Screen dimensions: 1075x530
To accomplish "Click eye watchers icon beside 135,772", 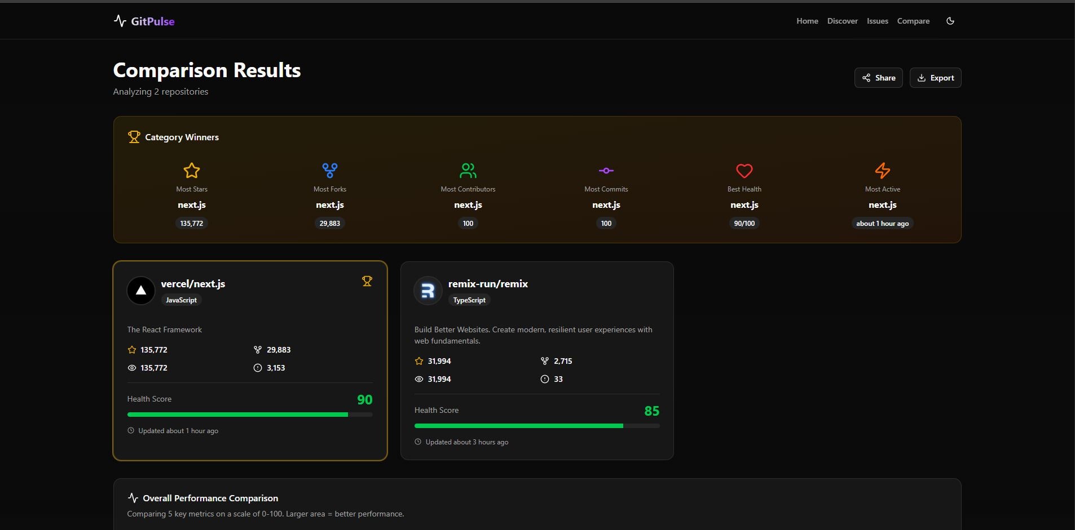I will click(x=132, y=368).
